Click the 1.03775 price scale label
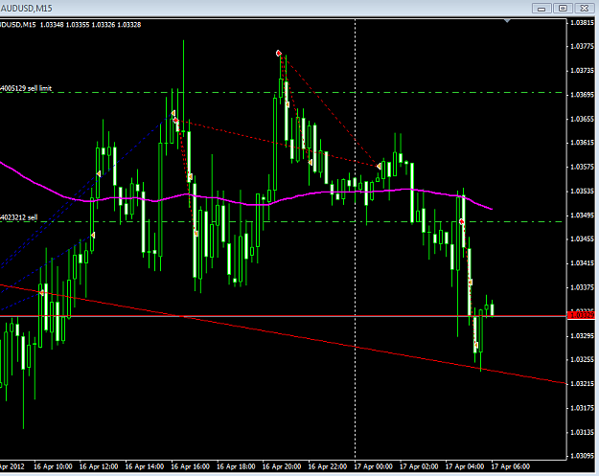This screenshot has width=599, height=476. pos(582,46)
